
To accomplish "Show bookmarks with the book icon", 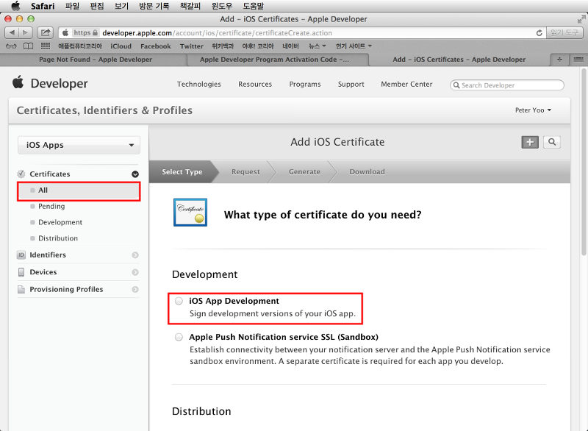I will [28, 46].
